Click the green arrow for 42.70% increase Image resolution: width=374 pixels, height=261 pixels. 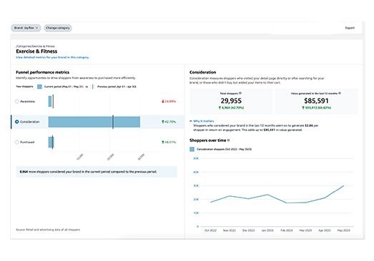163,122
